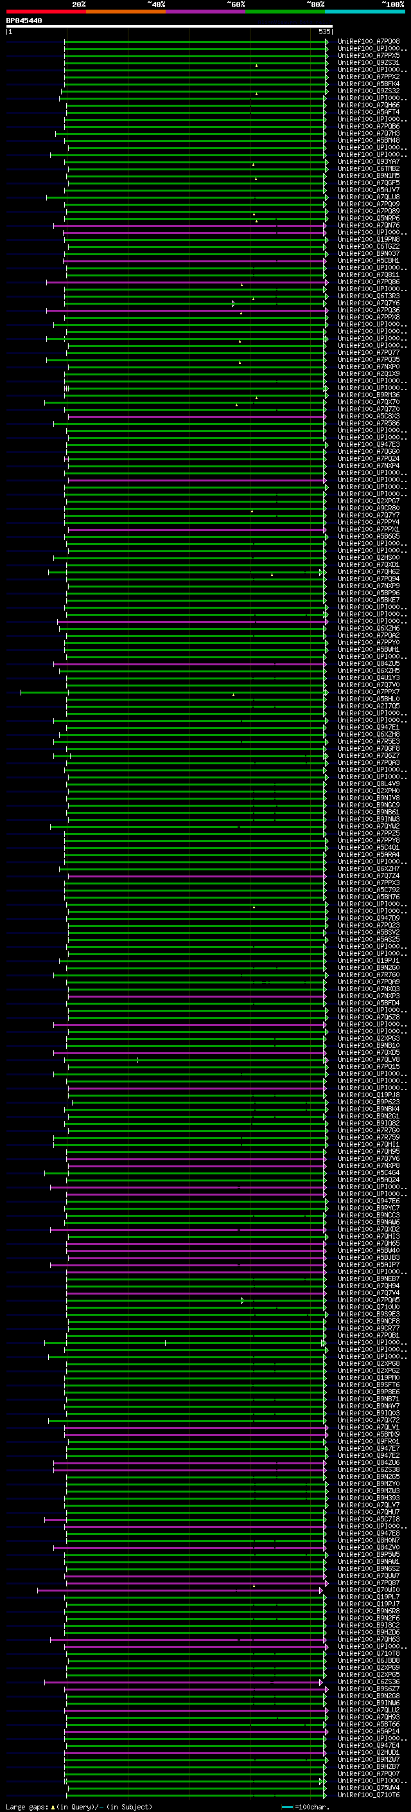Select the UniRef100_C6TGZ2 label
This screenshot has width=411, height=1812.
[x=368, y=246]
